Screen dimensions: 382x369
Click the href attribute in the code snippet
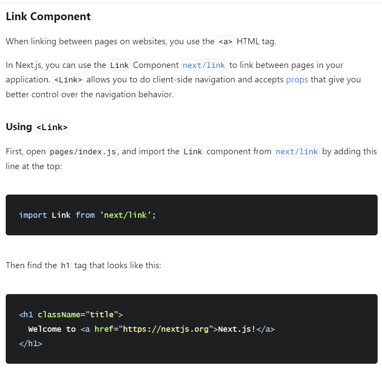click(104, 329)
